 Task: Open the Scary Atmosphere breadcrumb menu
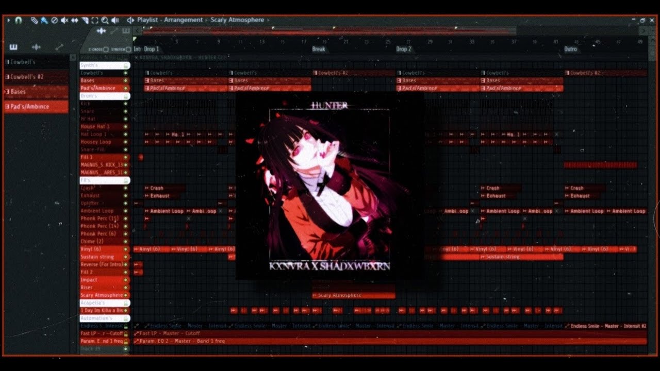pos(237,20)
